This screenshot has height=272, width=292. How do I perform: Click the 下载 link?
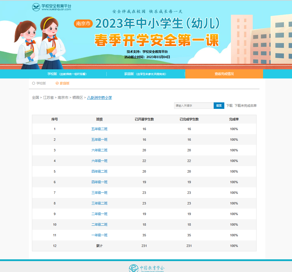(x=229, y=106)
